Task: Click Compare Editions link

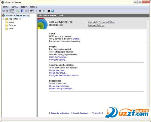Action: click(96, 25)
